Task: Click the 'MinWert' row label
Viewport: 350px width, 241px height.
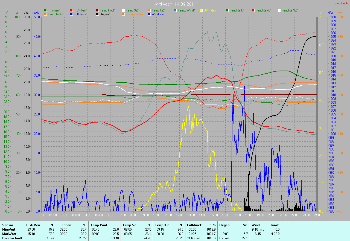Action: pos(9,230)
